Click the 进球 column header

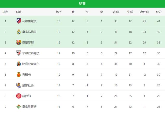coord(116,12)
